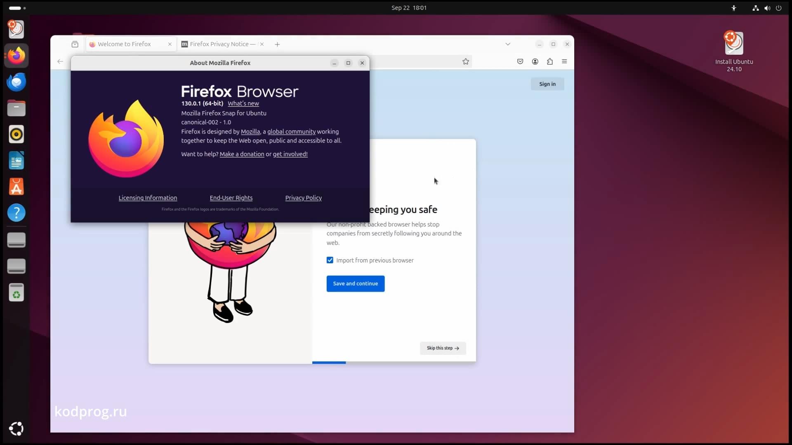Open Show Apps Ubuntu logo button

(x=16, y=429)
